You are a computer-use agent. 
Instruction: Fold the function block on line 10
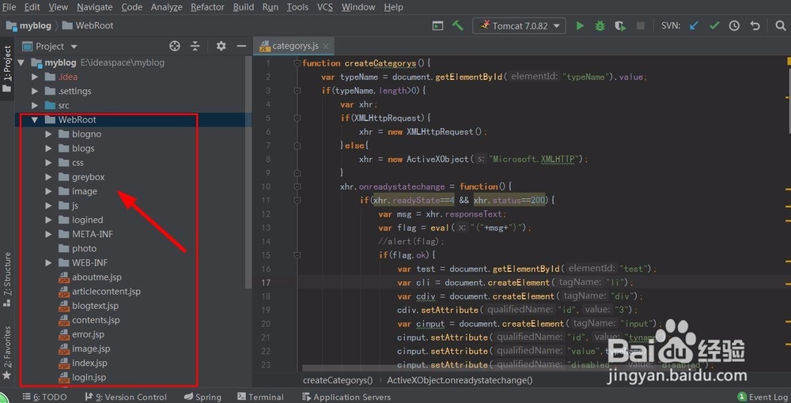[x=297, y=186]
